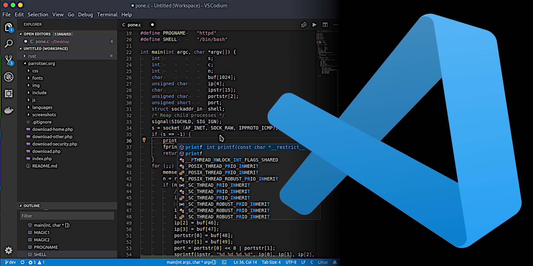The width and height of the screenshot is (533, 266).
Task: Collapse the OUTLINE section
Action: (x=31, y=206)
